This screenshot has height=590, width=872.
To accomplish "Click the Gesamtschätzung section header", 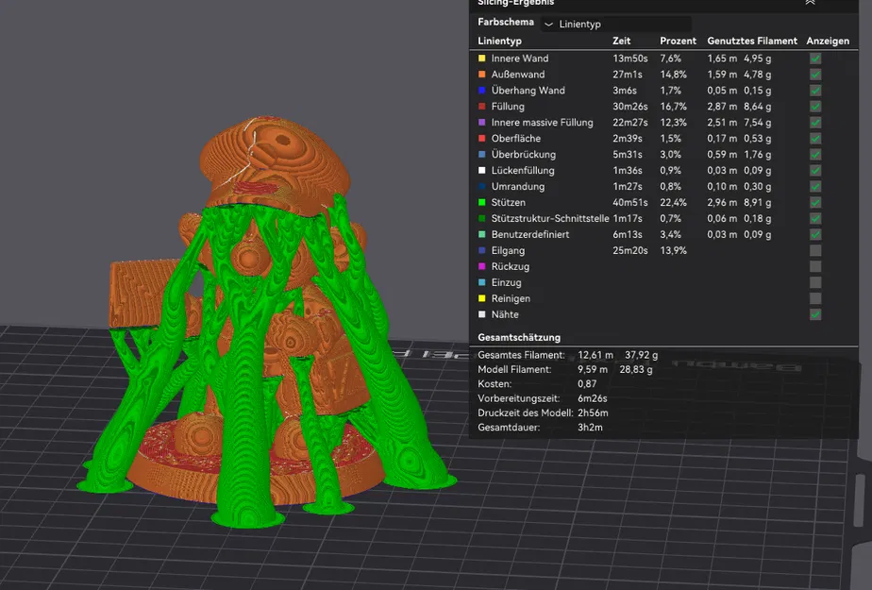I will tap(518, 337).
